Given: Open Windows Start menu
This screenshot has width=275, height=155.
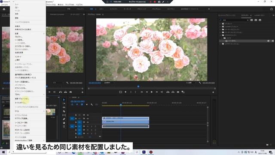Looking at the screenshot, I should 3,152.
